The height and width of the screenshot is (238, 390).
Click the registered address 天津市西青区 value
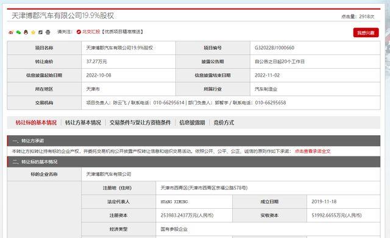(204, 188)
